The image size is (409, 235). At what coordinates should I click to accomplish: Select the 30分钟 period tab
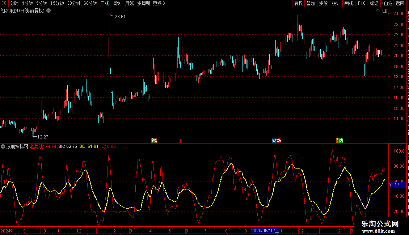[74, 3]
